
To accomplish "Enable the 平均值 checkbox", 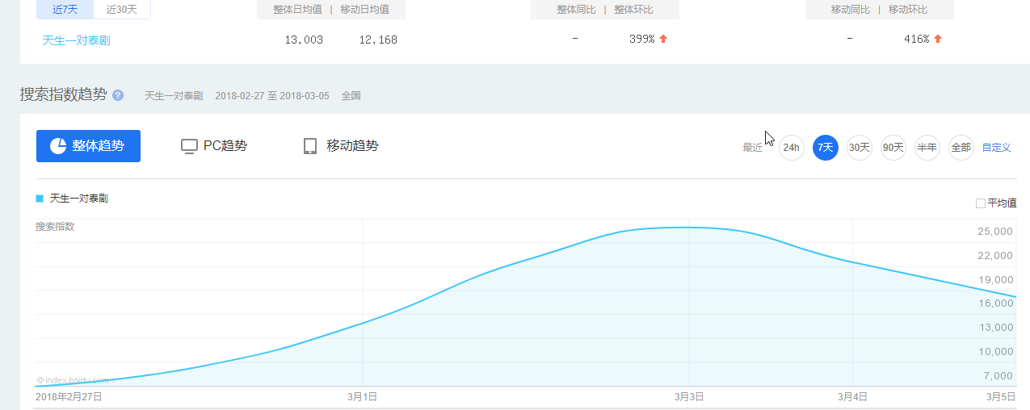I will (981, 203).
